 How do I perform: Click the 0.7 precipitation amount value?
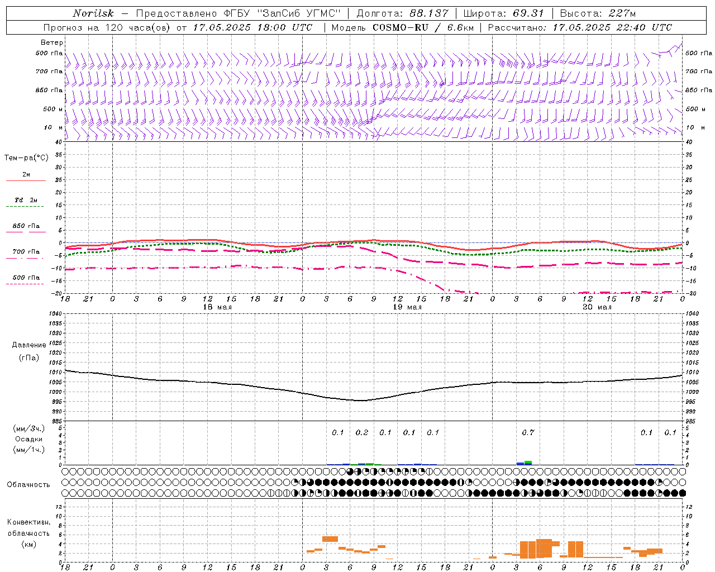(528, 432)
